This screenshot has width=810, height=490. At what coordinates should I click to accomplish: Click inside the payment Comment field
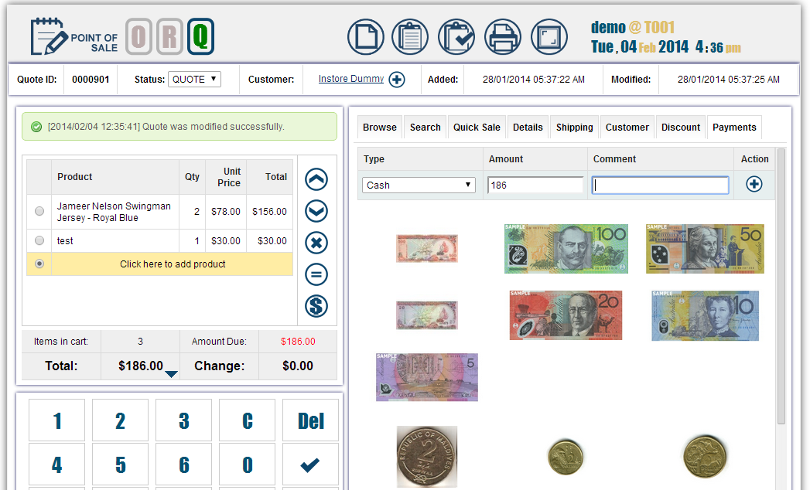(659, 185)
